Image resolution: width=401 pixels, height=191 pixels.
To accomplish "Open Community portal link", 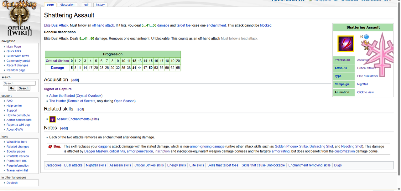I will pos(18,61).
